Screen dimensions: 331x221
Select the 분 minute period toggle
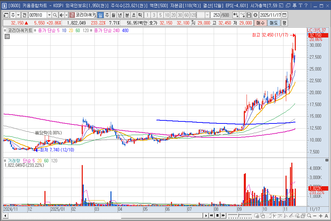click(x=127, y=15)
